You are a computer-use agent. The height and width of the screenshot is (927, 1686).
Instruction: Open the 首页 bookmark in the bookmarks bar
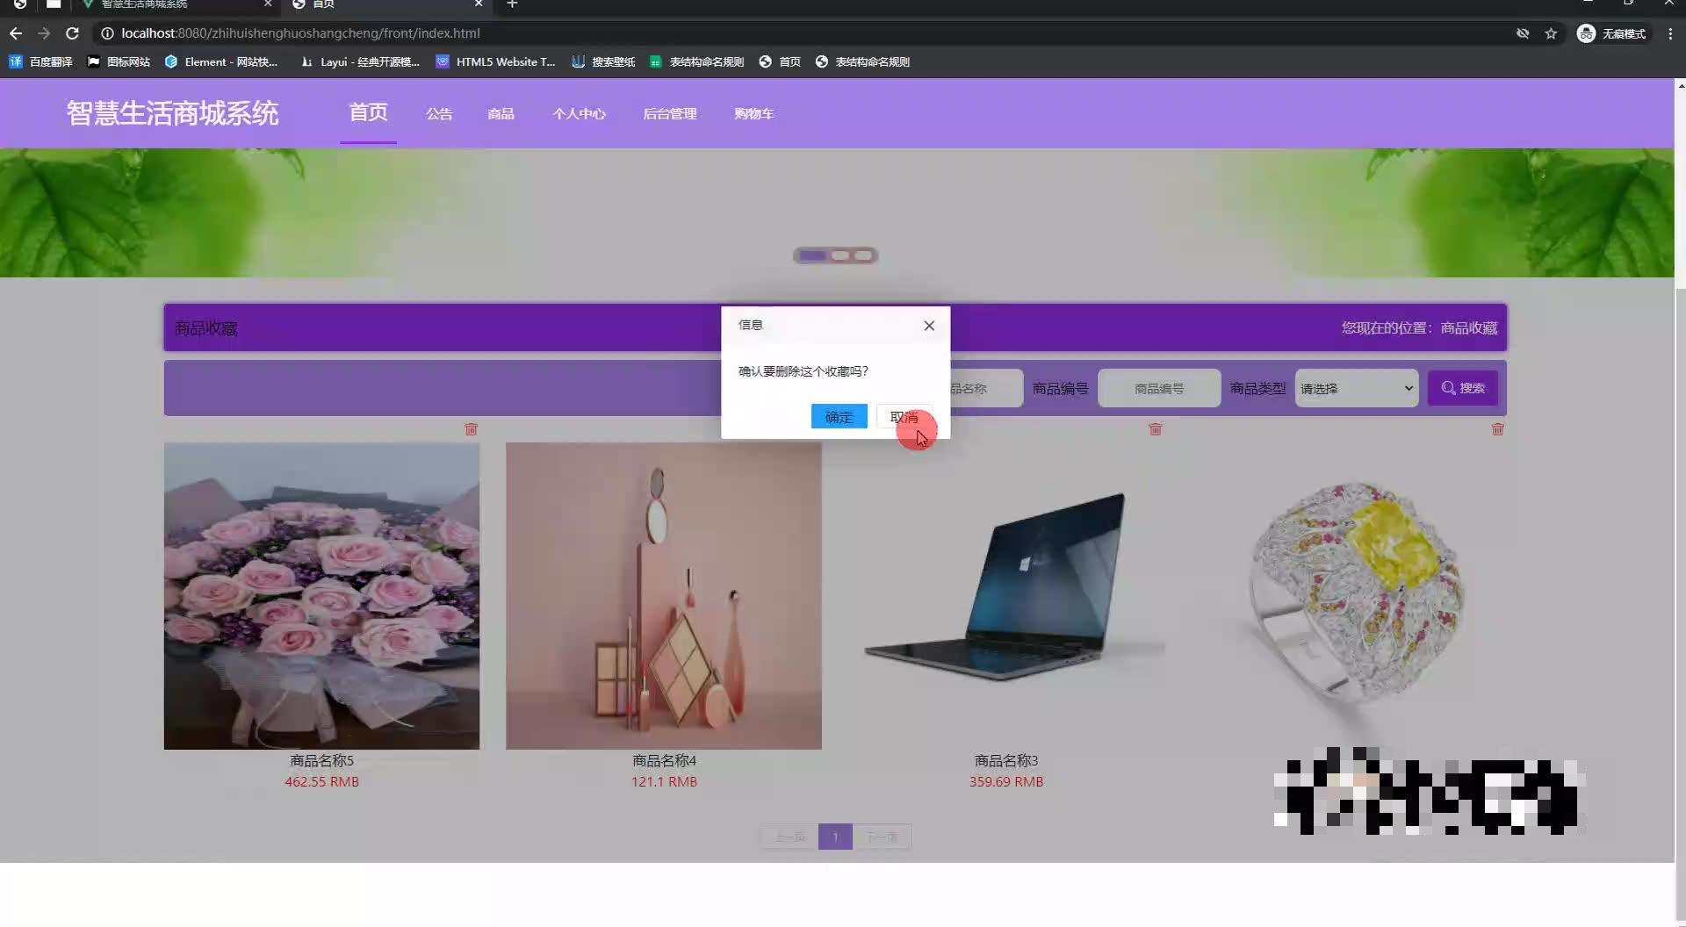tap(780, 61)
